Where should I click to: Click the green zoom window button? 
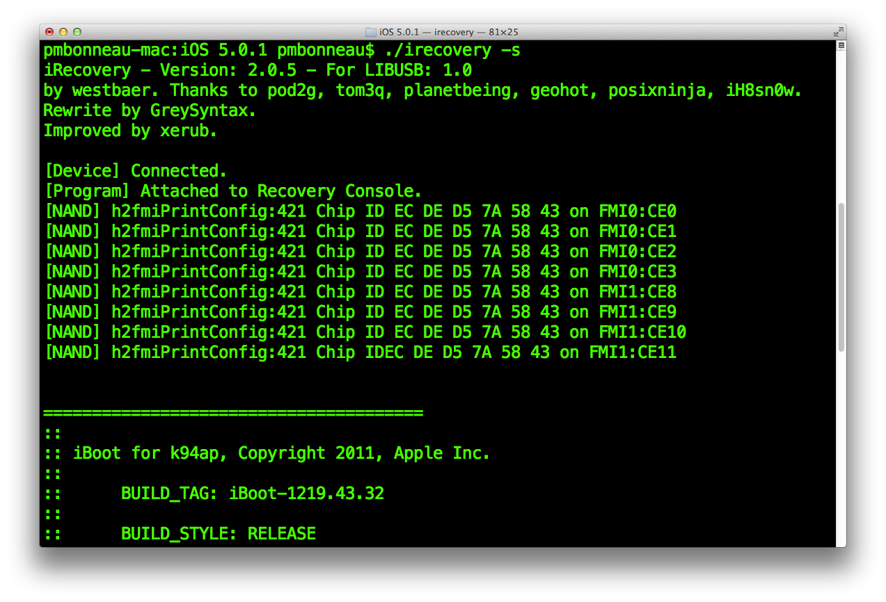[x=77, y=32]
